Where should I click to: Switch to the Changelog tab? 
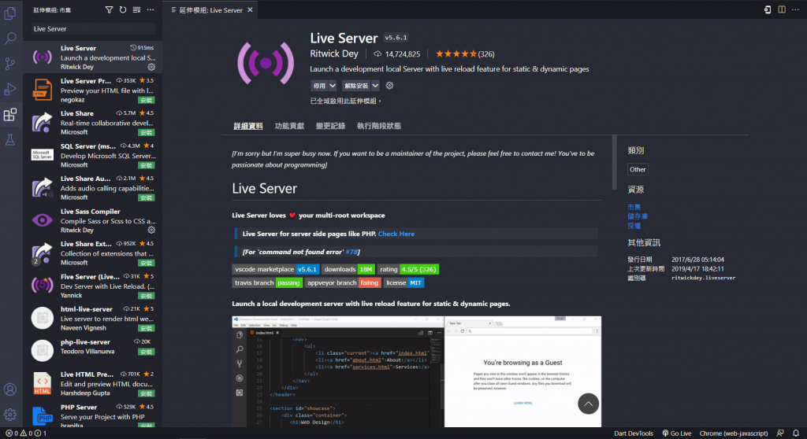tap(330, 126)
